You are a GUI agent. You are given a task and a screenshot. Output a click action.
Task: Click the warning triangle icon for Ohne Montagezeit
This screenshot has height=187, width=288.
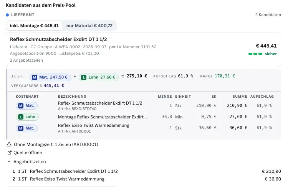tap(9, 144)
